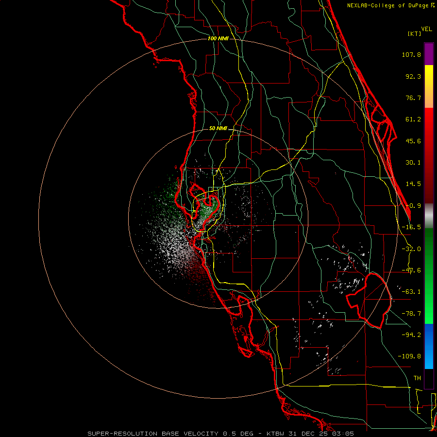Select the 76.7 legend value
This screenshot has width=437, height=437.
point(413,98)
